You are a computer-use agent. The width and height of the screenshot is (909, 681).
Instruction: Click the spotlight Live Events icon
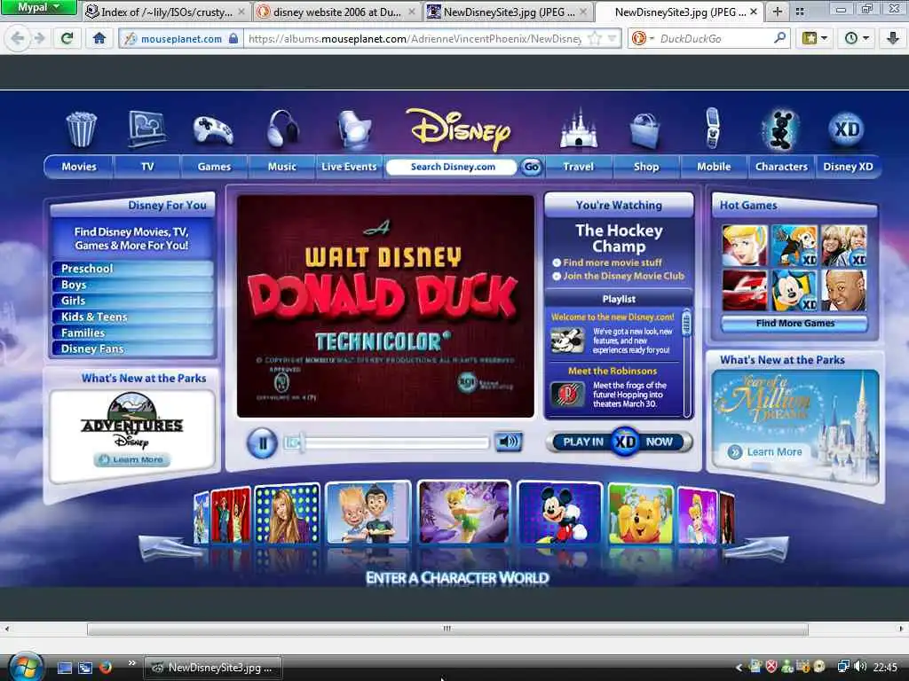[x=354, y=129]
